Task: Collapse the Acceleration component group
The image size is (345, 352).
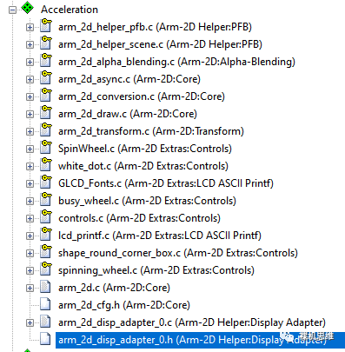Action: [x=12, y=10]
